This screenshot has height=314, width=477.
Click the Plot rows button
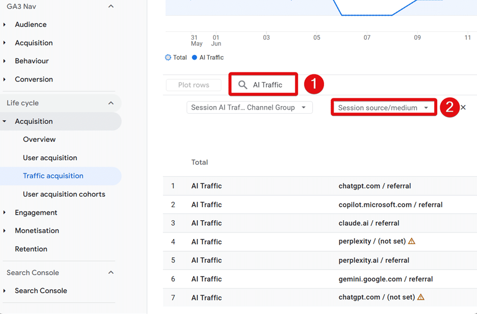pos(193,85)
